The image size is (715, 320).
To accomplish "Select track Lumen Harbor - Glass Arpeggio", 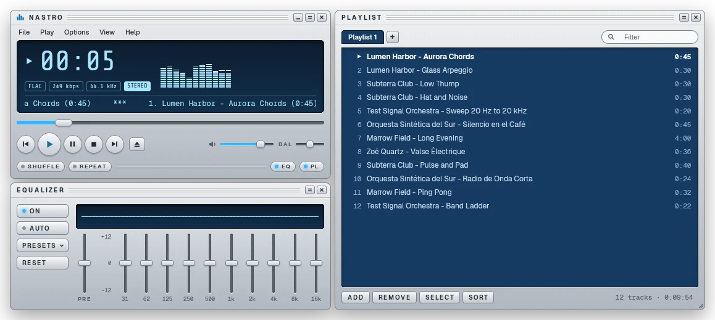I will click(x=520, y=70).
